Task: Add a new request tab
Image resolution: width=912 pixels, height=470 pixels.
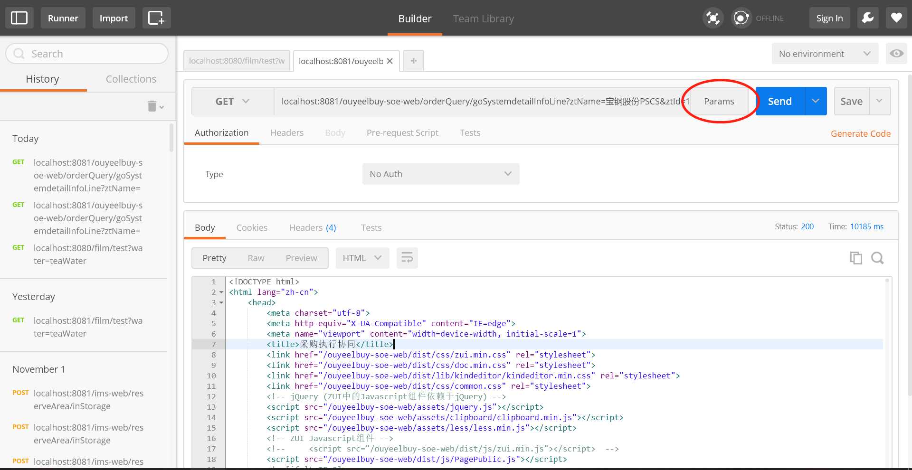Action: [x=414, y=61]
